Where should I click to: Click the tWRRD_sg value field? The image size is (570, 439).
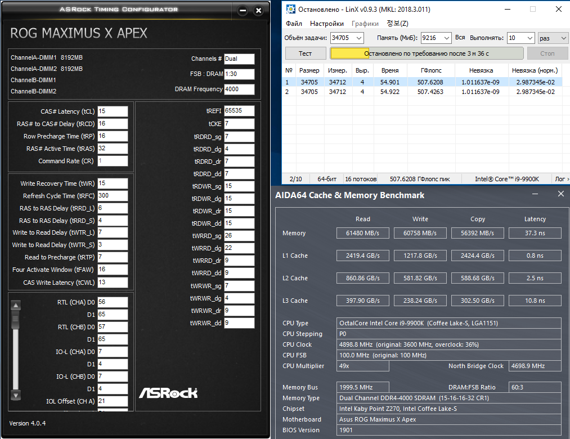click(239, 236)
